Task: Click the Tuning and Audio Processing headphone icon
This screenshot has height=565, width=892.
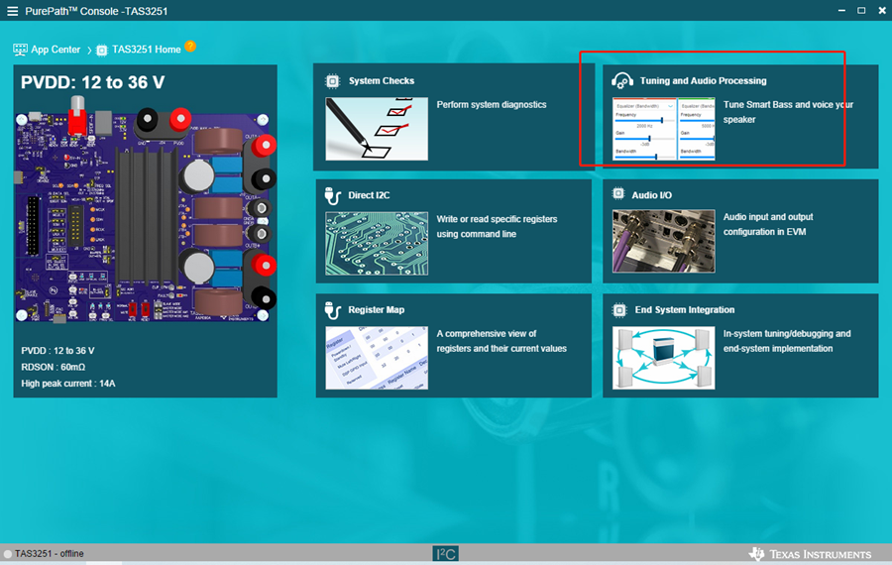Action: (621, 81)
